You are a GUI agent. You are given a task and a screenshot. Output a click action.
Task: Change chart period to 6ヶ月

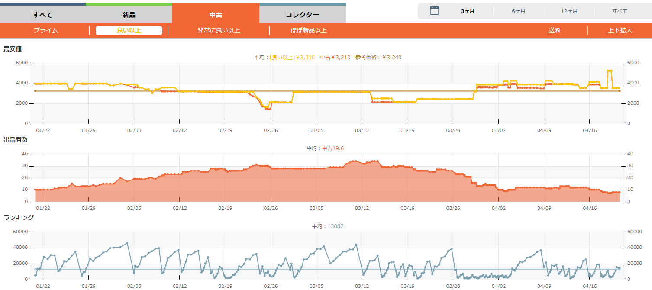tap(518, 11)
